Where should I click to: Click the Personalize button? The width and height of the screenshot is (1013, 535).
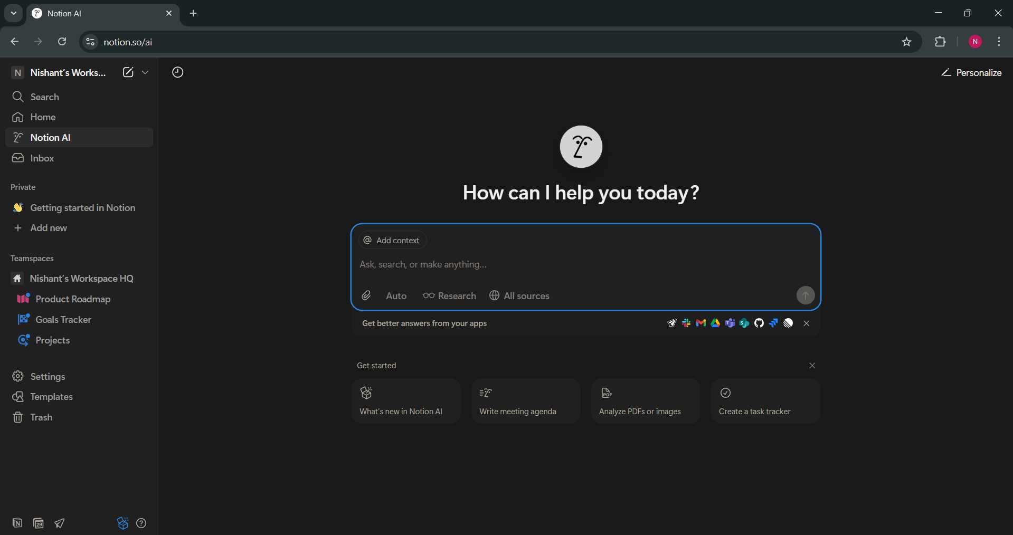(x=972, y=72)
